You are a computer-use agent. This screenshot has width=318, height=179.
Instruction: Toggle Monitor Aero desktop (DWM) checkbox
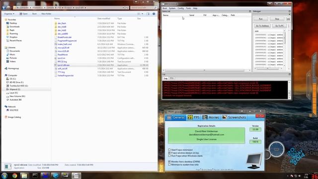(169, 162)
